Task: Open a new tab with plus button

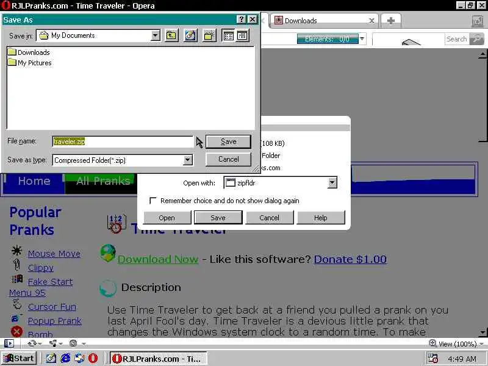Action: pyautogui.click(x=391, y=21)
